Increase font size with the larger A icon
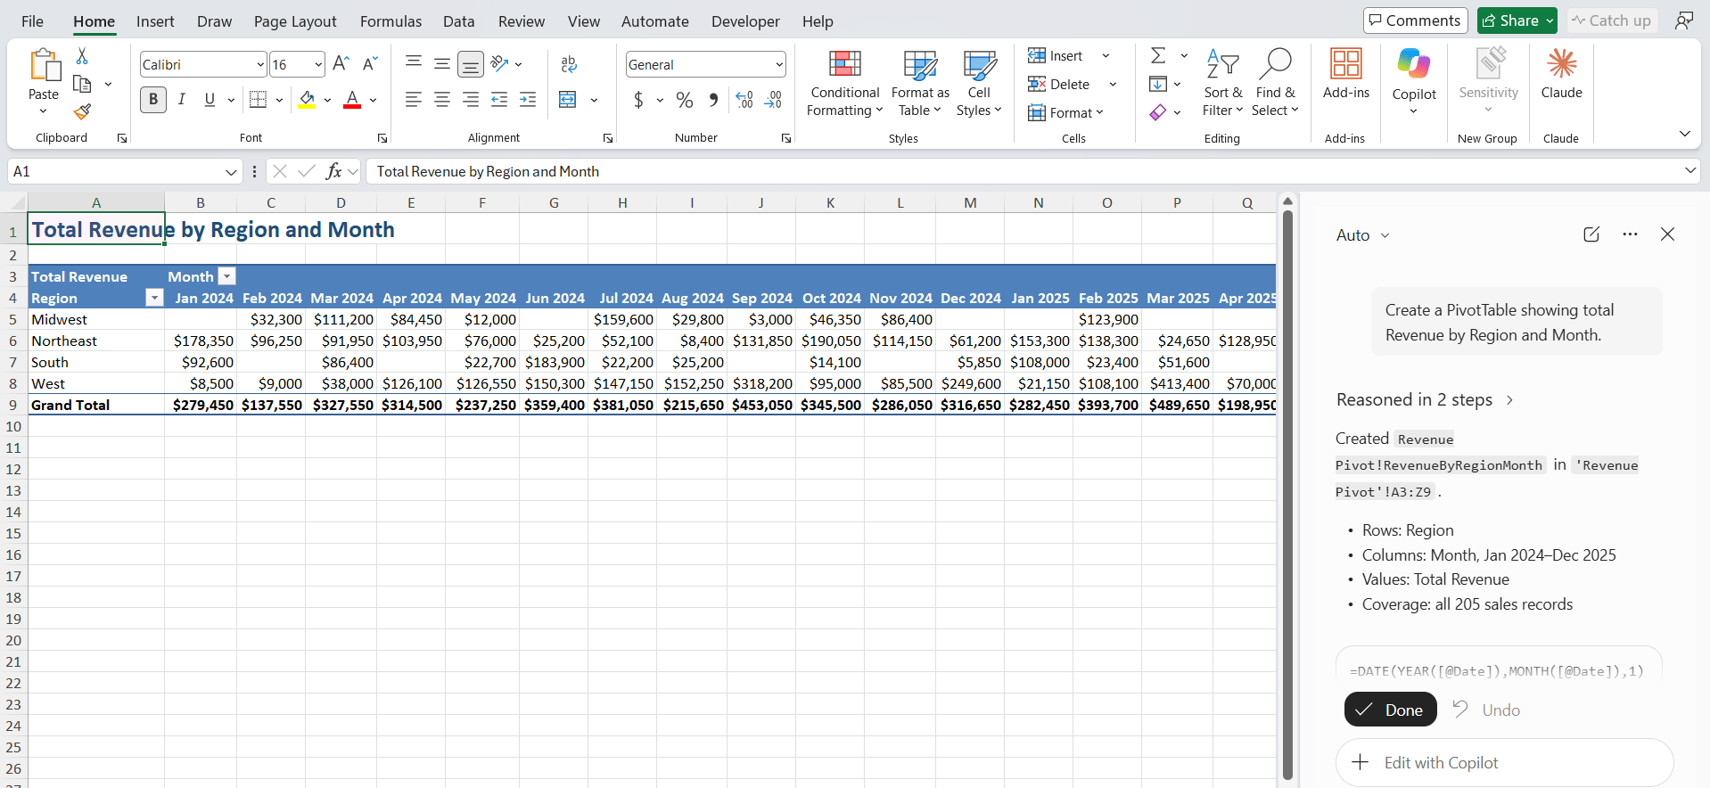 (341, 63)
